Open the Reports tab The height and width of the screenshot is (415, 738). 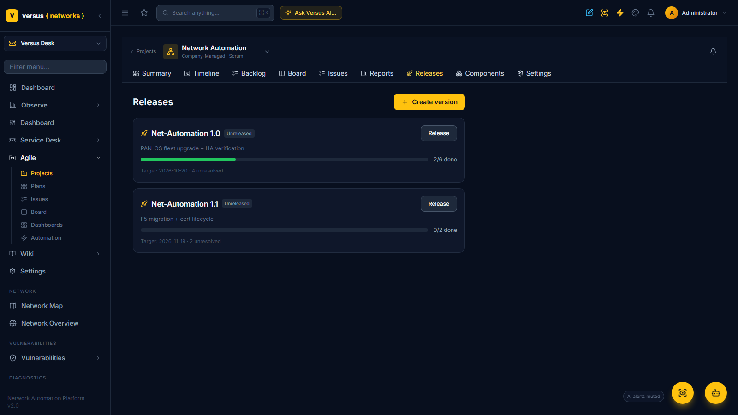(377, 73)
